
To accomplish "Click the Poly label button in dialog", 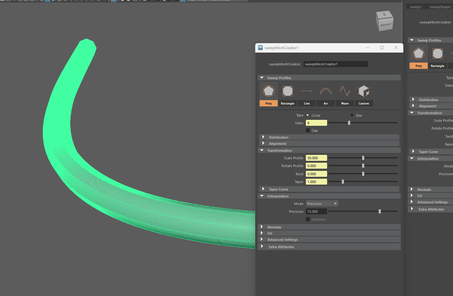I will 269,104.
